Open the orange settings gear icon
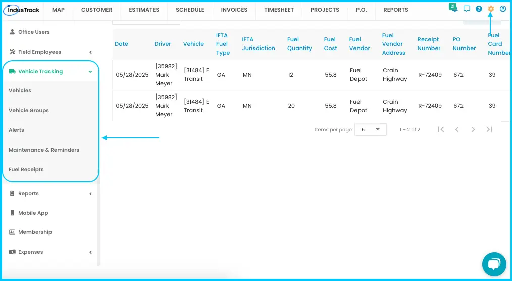 (x=491, y=9)
